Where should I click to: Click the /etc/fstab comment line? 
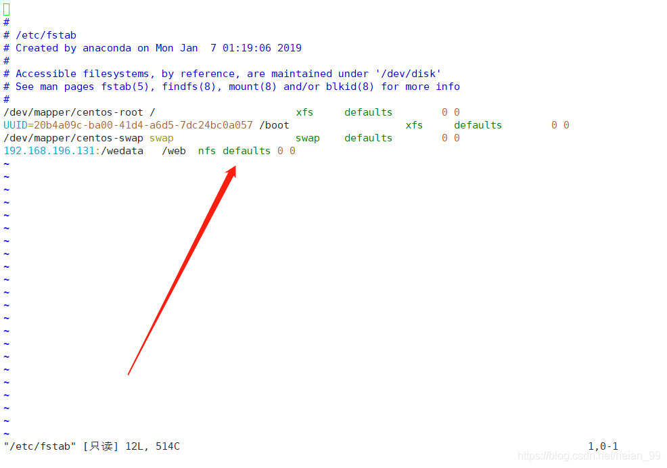[x=40, y=35]
